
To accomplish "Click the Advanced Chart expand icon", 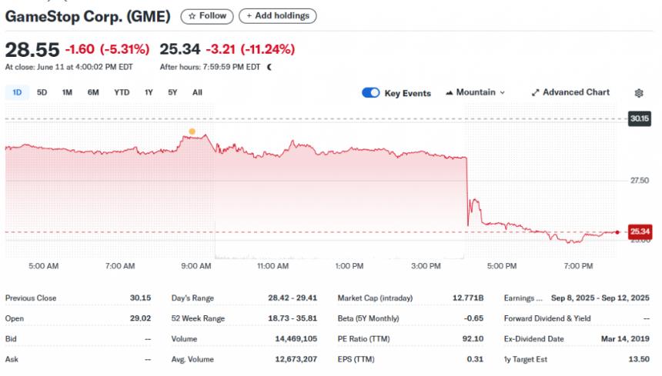I will pyautogui.click(x=535, y=93).
